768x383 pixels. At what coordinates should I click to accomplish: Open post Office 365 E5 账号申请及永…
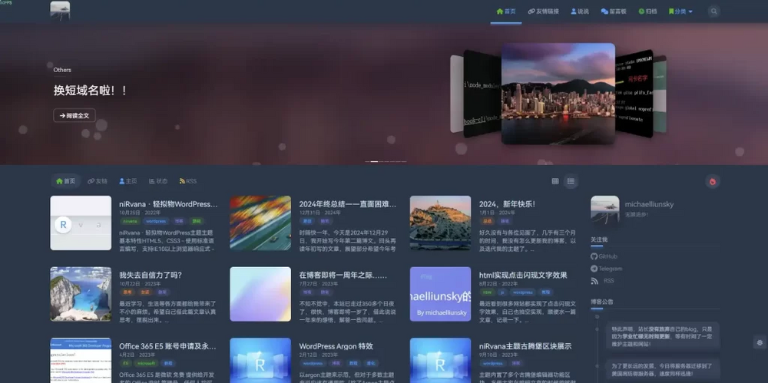point(167,346)
